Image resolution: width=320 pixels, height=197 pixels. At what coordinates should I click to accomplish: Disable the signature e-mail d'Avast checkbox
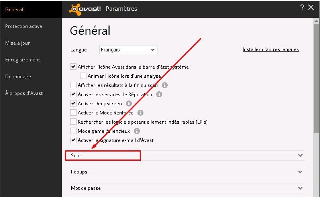73,140
